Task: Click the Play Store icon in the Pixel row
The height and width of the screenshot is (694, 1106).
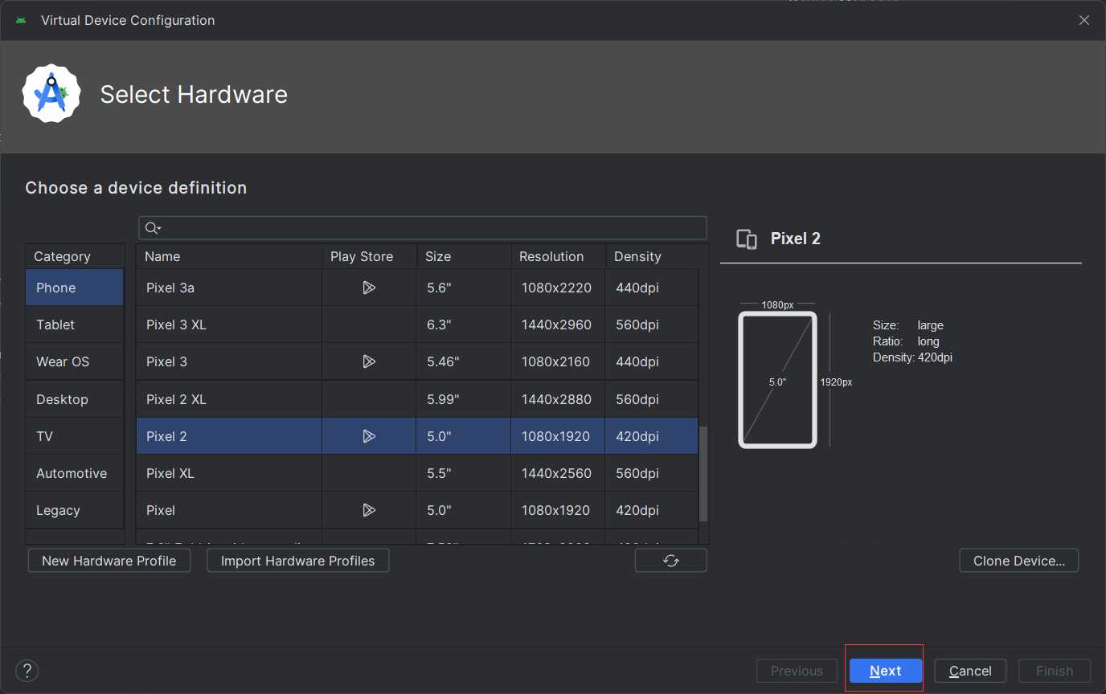Action: click(x=369, y=510)
